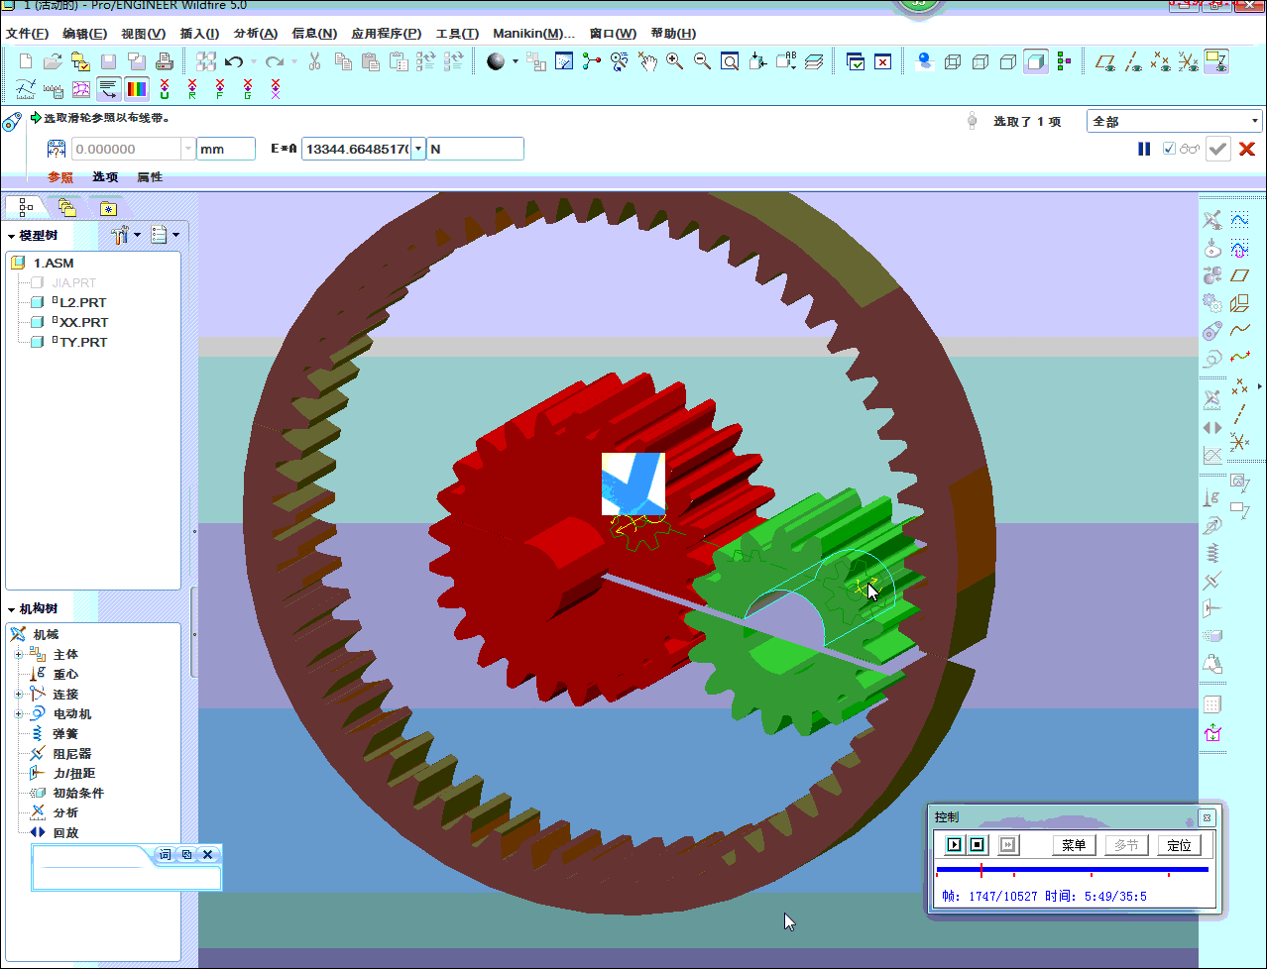Image resolution: width=1267 pixels, height=969 pixels.
Task: Expand the 电动机 node in mechanism tree
Action: [18, 713]
